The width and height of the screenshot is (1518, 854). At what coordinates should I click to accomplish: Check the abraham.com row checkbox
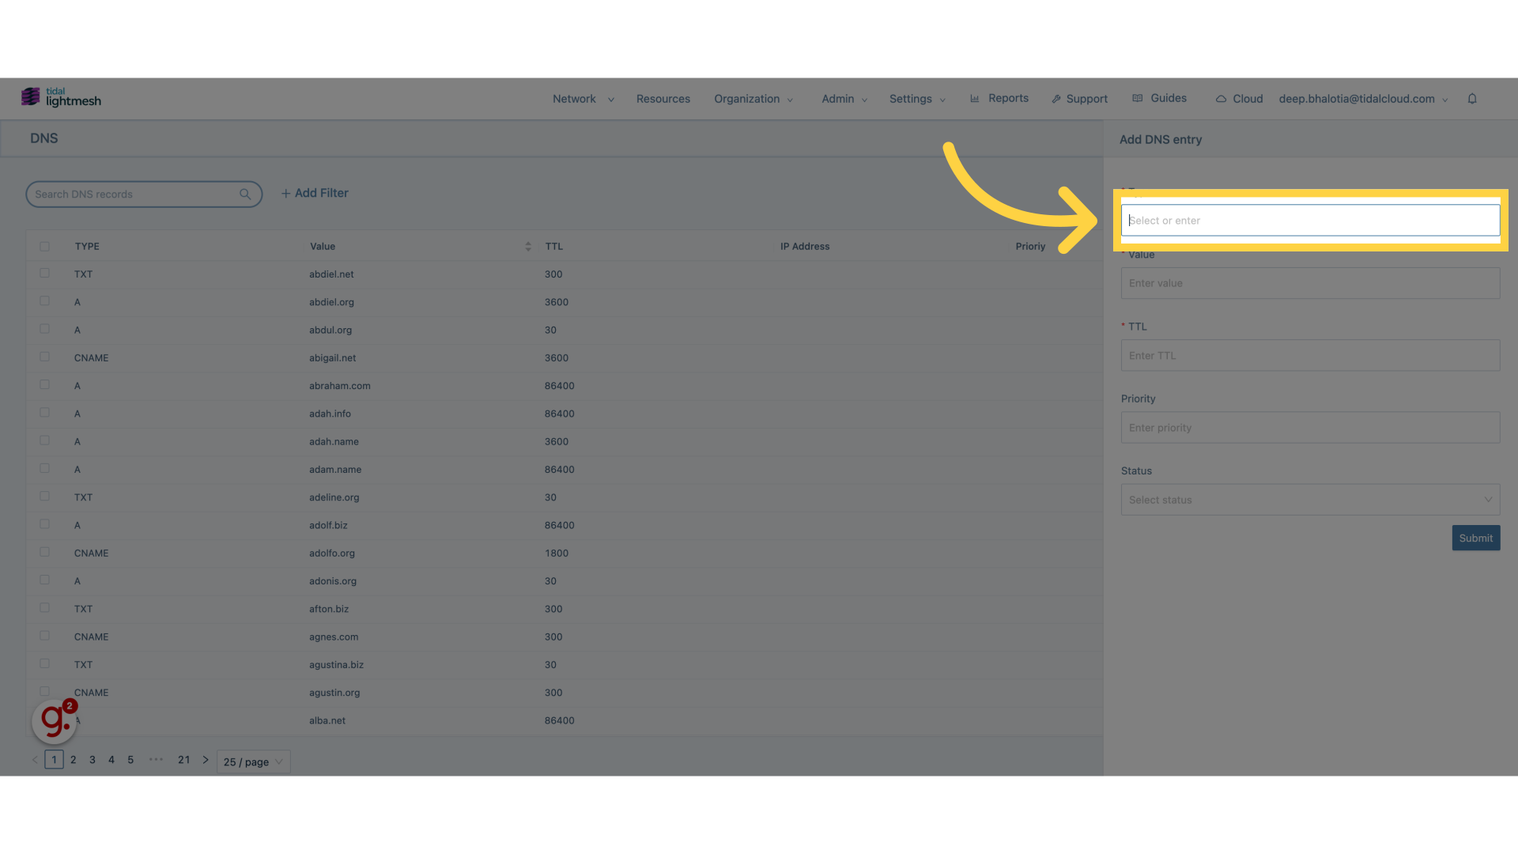(x=45, y=385)
